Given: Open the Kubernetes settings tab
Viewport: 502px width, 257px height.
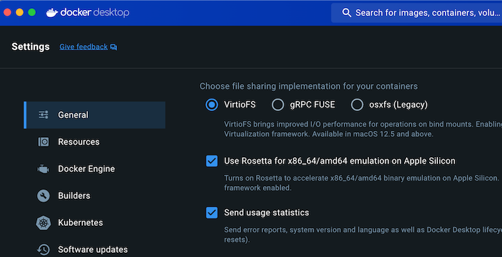Looking at the screenshot, I should click(x=95, y=223).
